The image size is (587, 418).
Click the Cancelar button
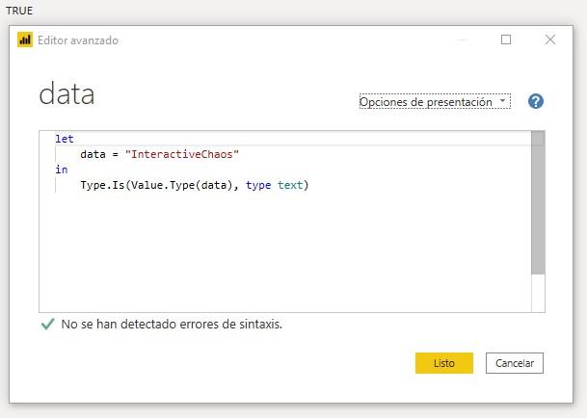(x=515, y=363)
